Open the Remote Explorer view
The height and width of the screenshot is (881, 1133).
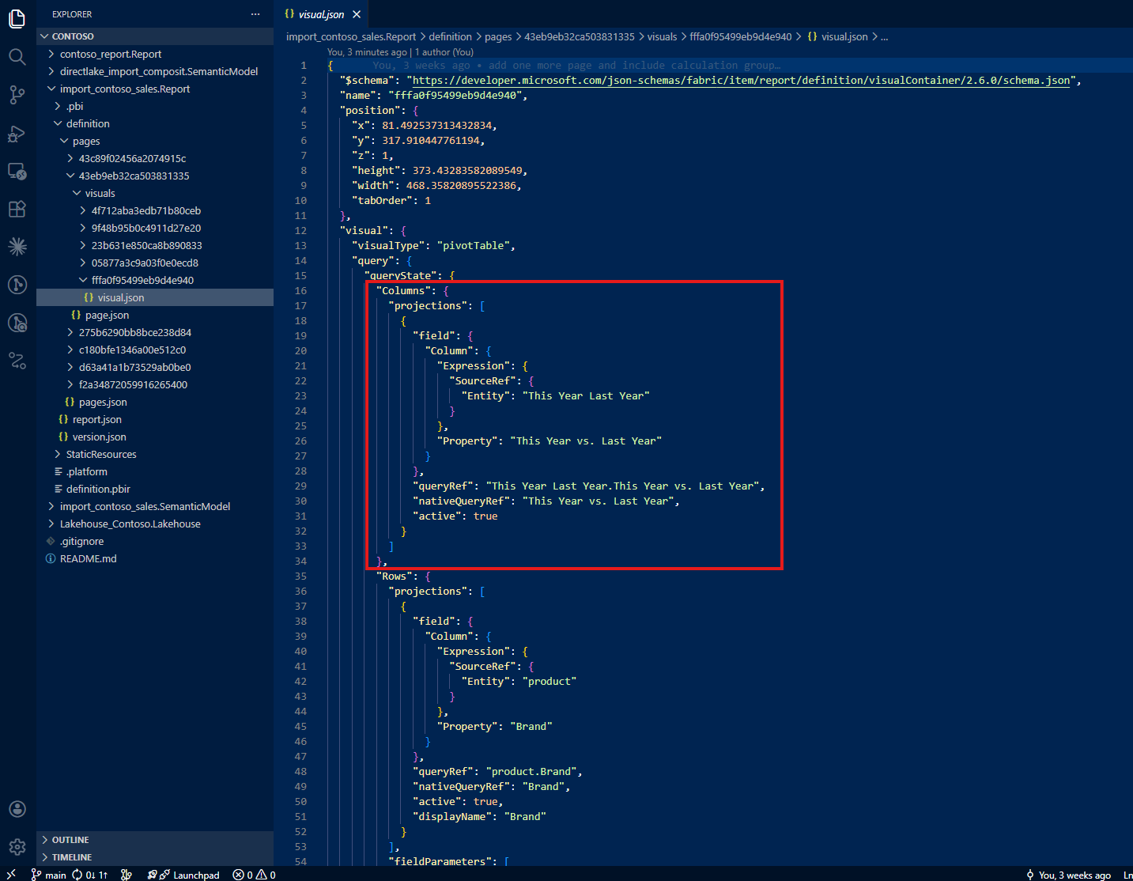tap(17, 171)
